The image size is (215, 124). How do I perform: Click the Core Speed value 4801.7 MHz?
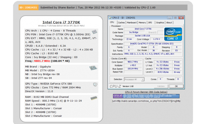(x=133, y=62)
